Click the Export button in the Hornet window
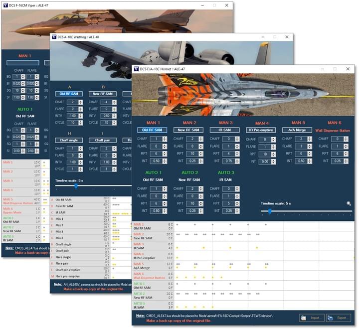359x330 pixels. (339, 318)
